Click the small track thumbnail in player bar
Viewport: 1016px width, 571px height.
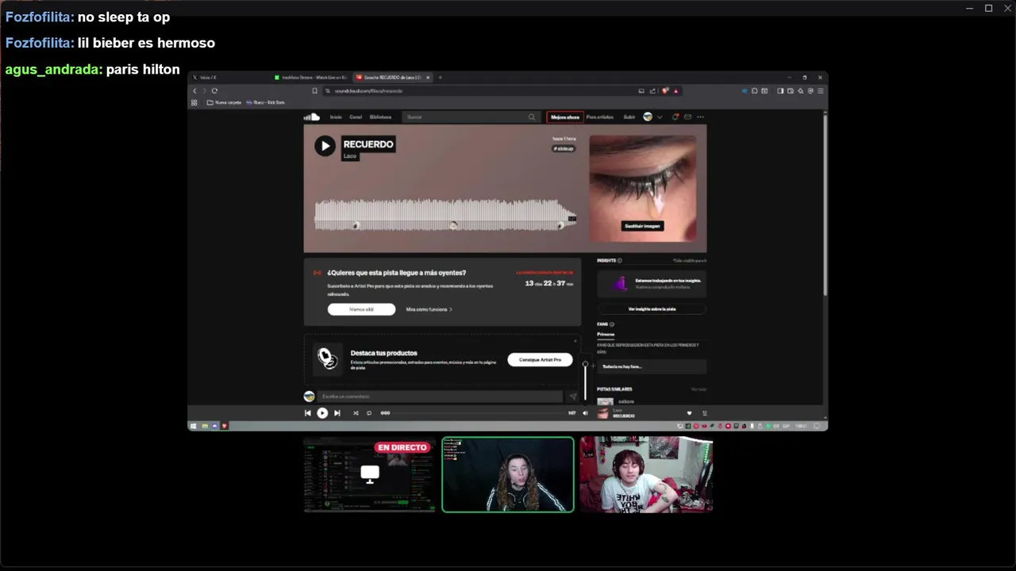(602, 413)
